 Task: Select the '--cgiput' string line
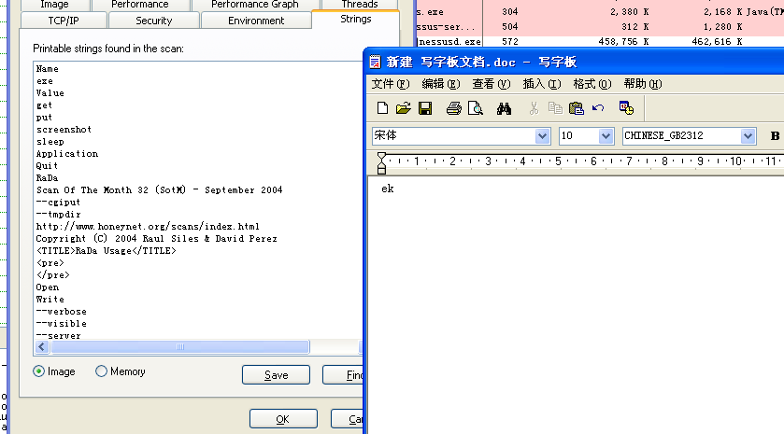point(58,203)
